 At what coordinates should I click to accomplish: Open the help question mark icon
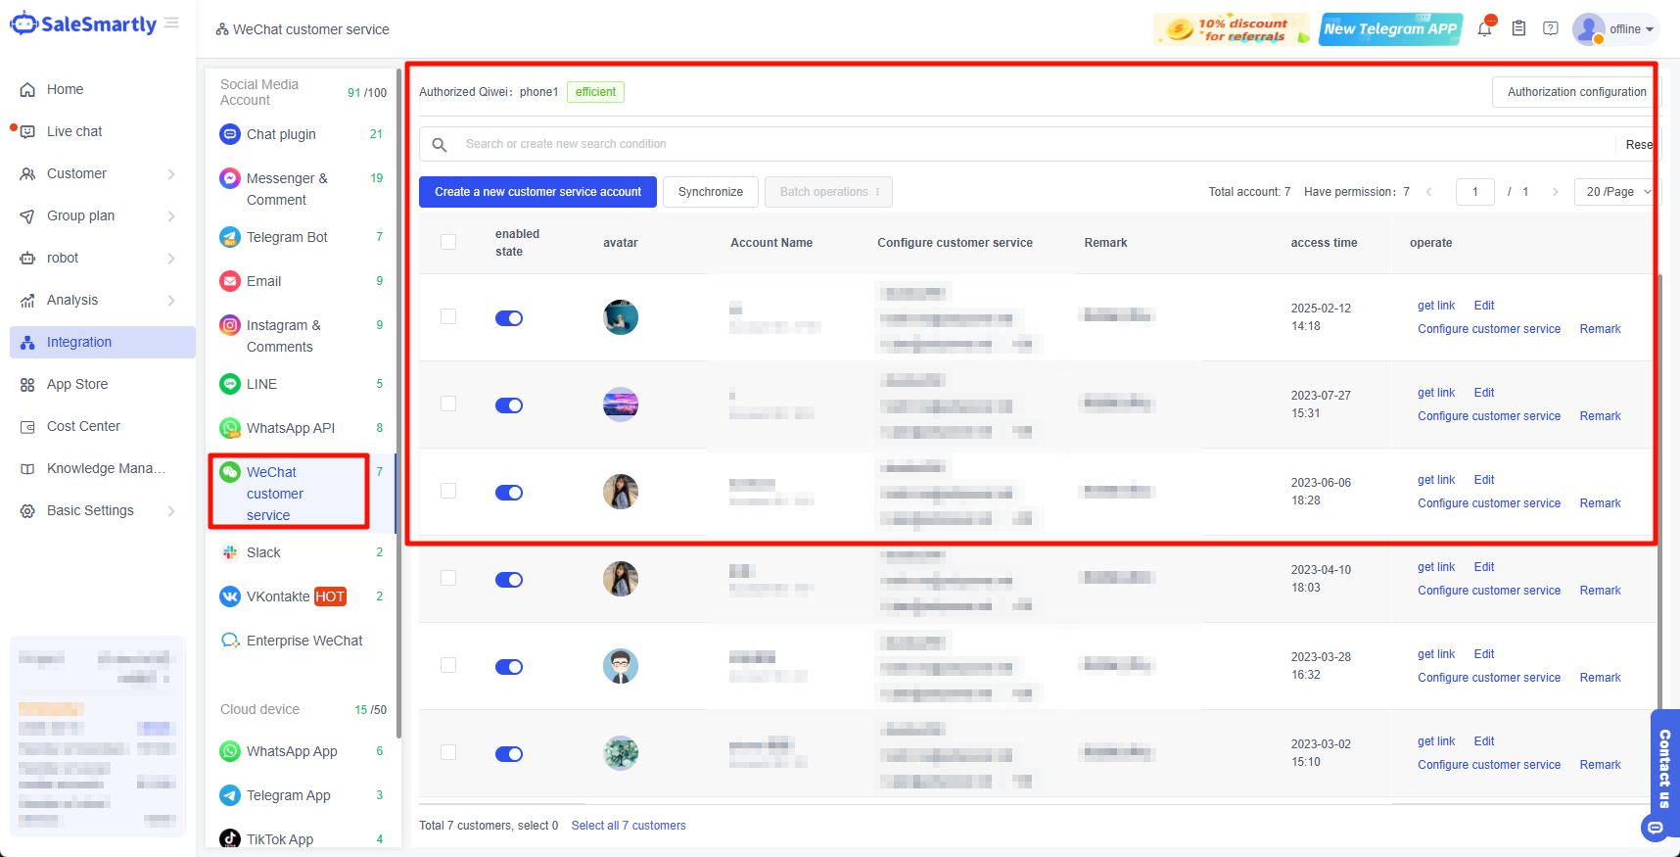(1551, 28)
